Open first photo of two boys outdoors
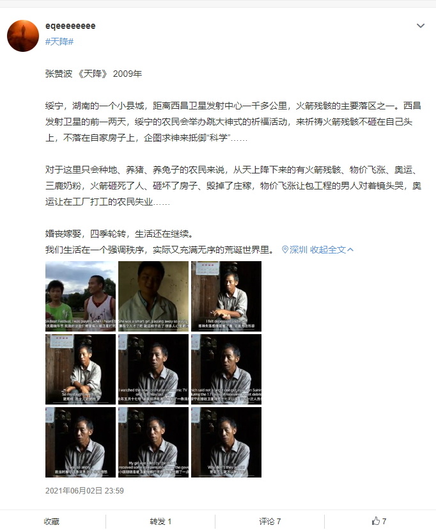This screenshot has width=436, height=530. coord(81,296)
